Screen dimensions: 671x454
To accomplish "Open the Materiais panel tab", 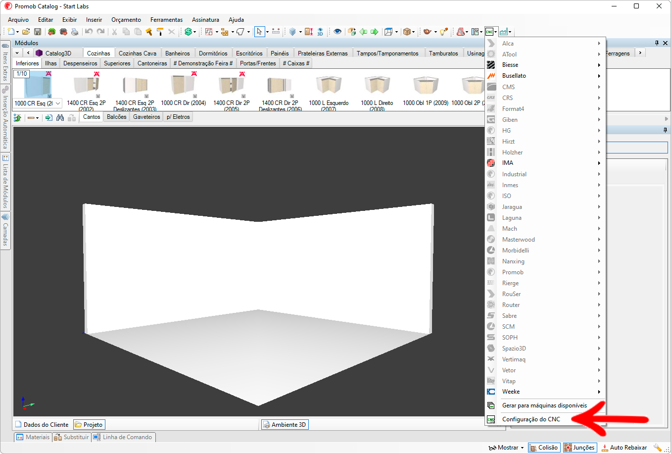I will click(x=33, y=437).
